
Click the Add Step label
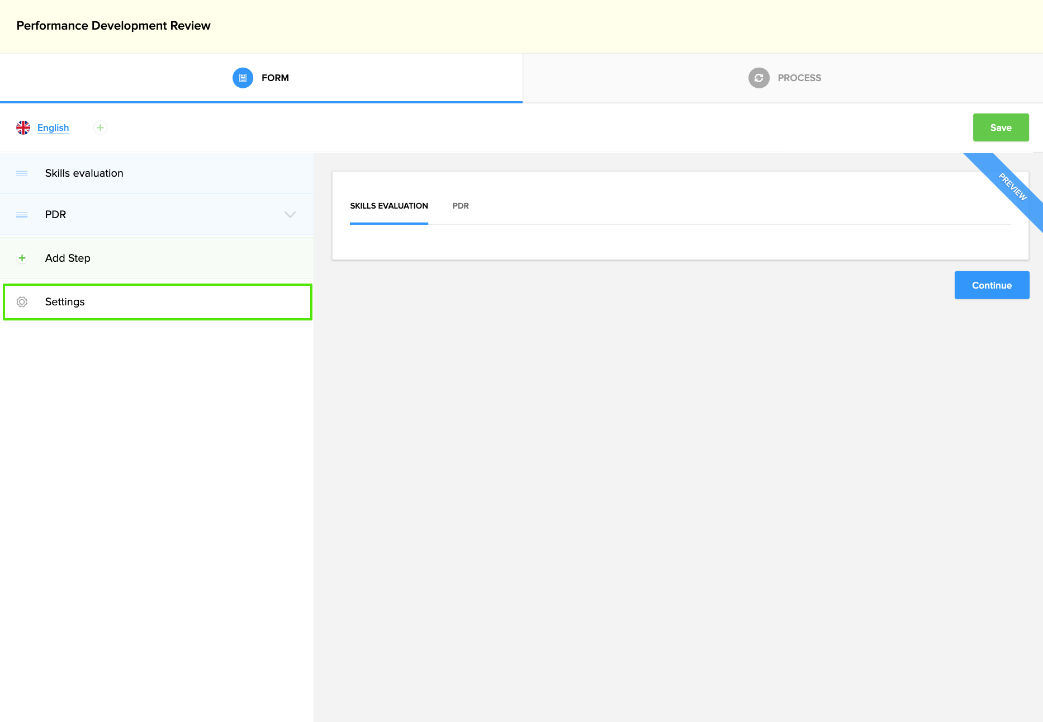tap(68, 258)
